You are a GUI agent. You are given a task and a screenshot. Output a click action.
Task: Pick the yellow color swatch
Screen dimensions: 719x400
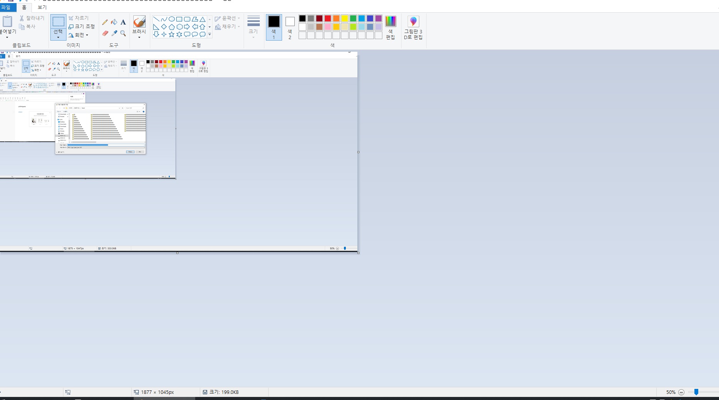click(345, 18)
